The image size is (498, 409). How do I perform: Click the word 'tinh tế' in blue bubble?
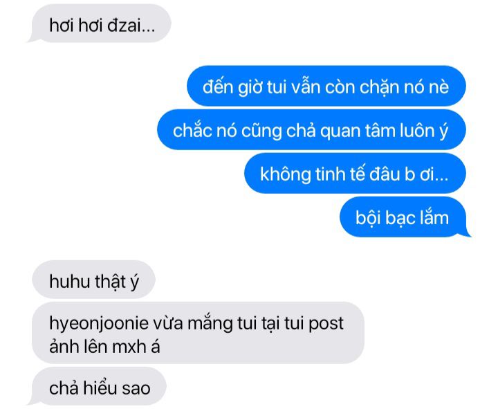340,174
